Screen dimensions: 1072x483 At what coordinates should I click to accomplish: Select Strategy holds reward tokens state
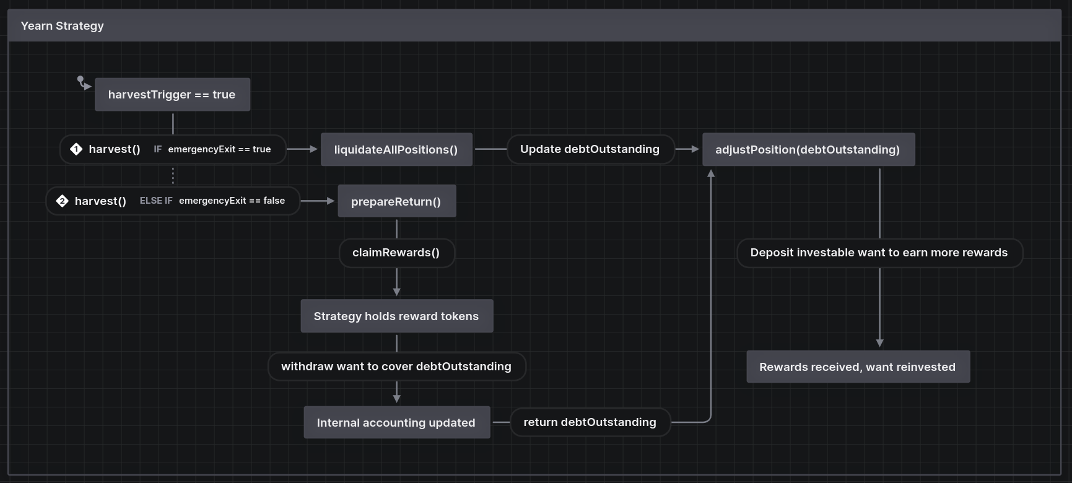pos(396,316)
